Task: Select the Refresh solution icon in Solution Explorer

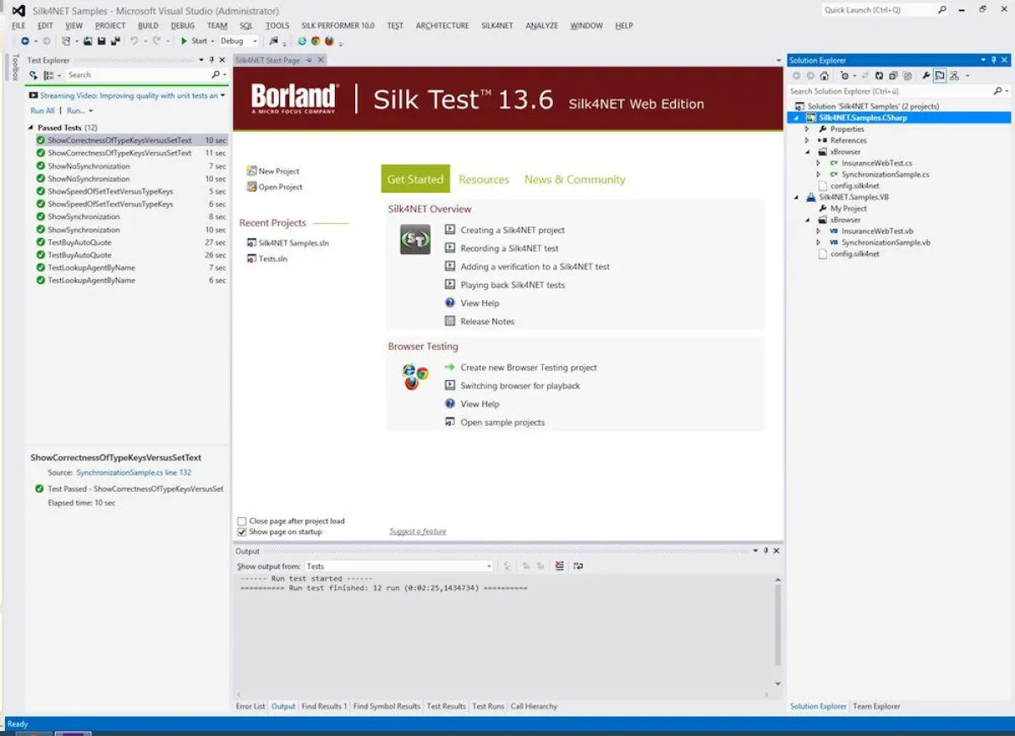Action: [x=880, y=76]
